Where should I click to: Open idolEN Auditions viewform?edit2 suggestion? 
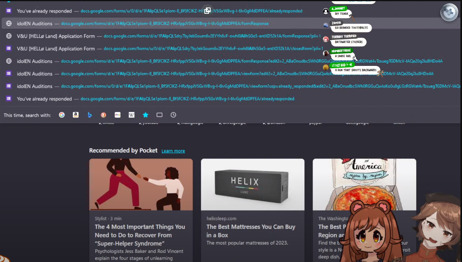point(231,74)
